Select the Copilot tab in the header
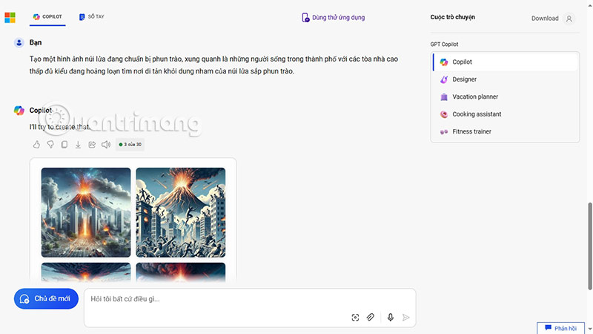 (47, 16)
